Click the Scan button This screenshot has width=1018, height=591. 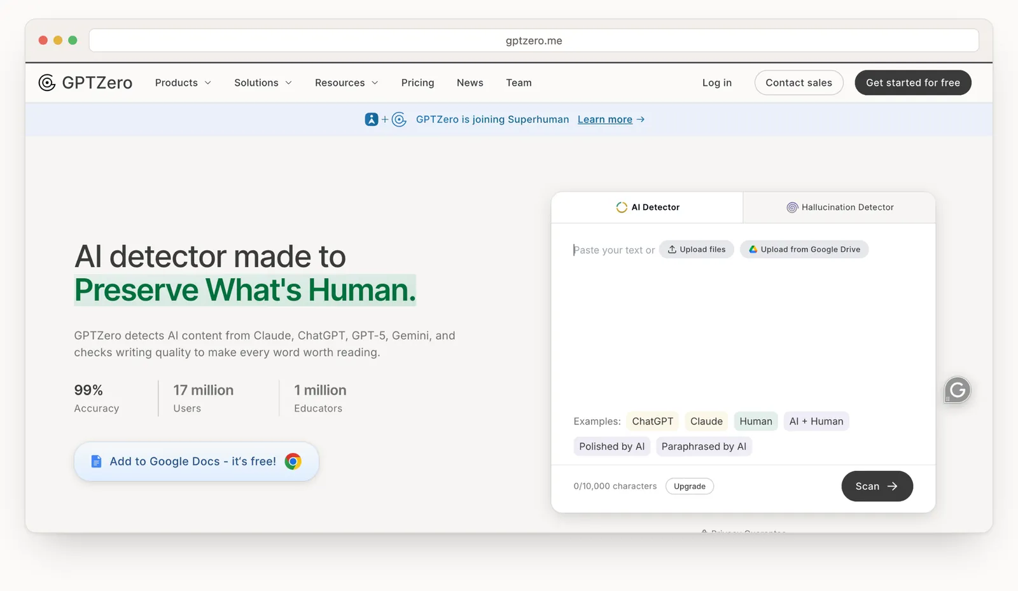[x=877, y=486]
